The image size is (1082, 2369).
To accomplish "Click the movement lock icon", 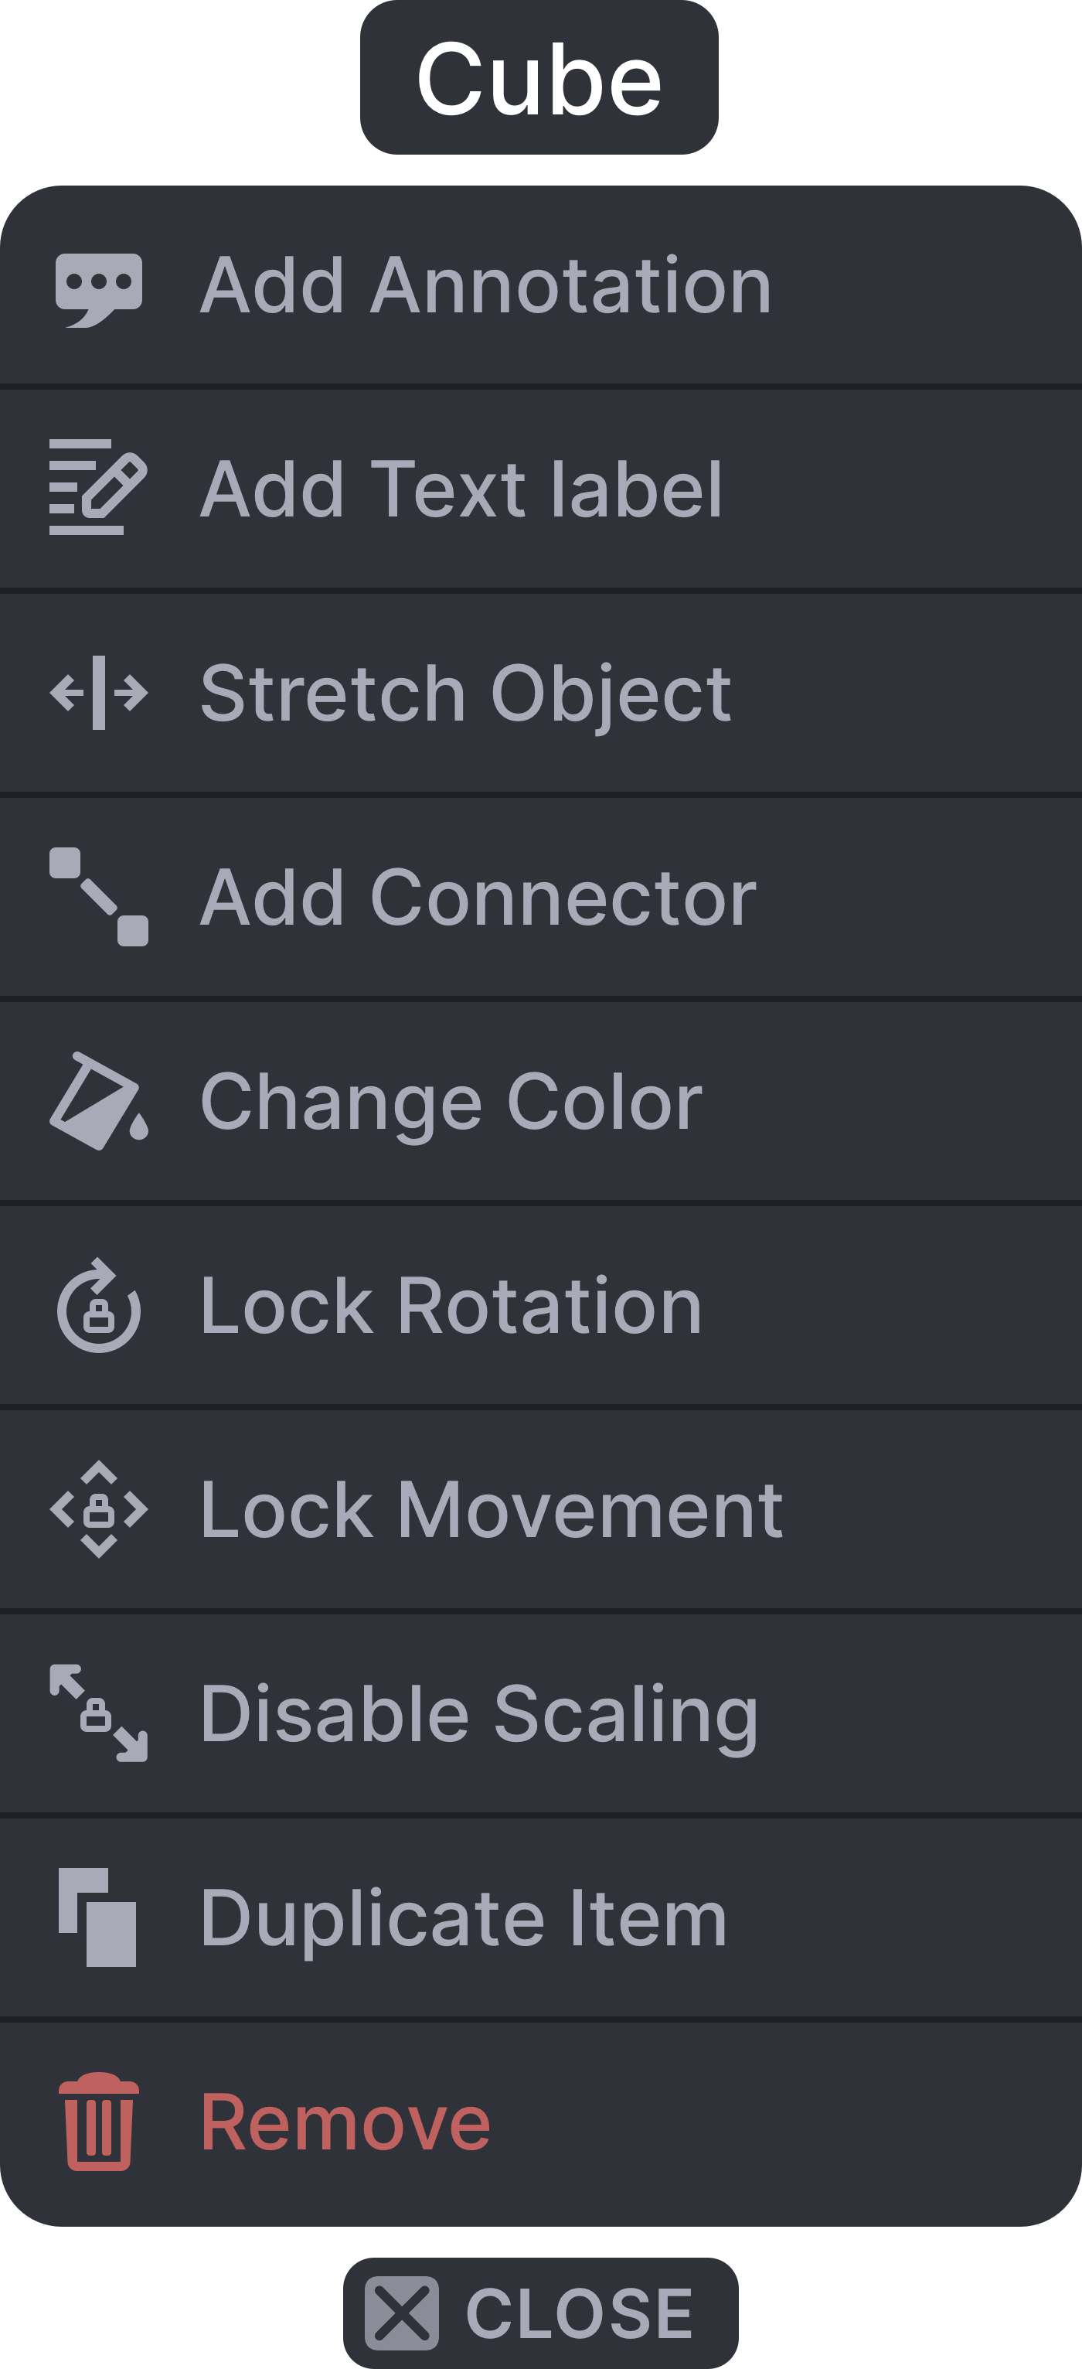I will [x=98, y=1509].
